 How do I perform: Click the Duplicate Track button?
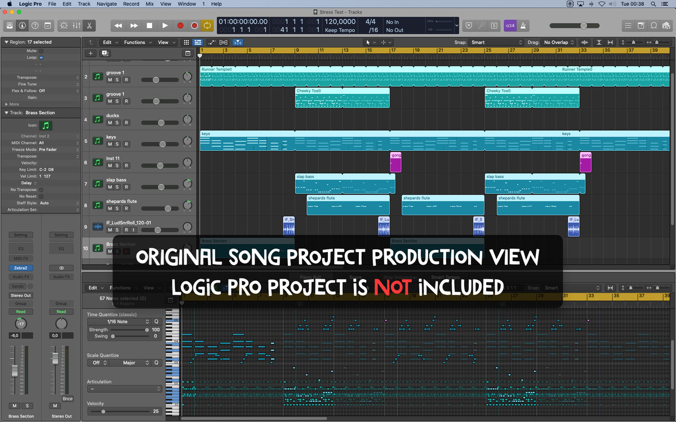click(104, 53)
